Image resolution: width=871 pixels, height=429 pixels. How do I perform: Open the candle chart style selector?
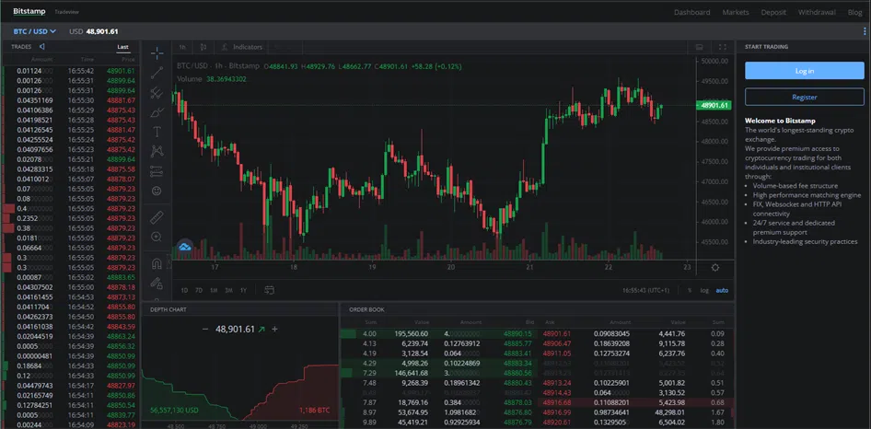(x=203, y=47)
